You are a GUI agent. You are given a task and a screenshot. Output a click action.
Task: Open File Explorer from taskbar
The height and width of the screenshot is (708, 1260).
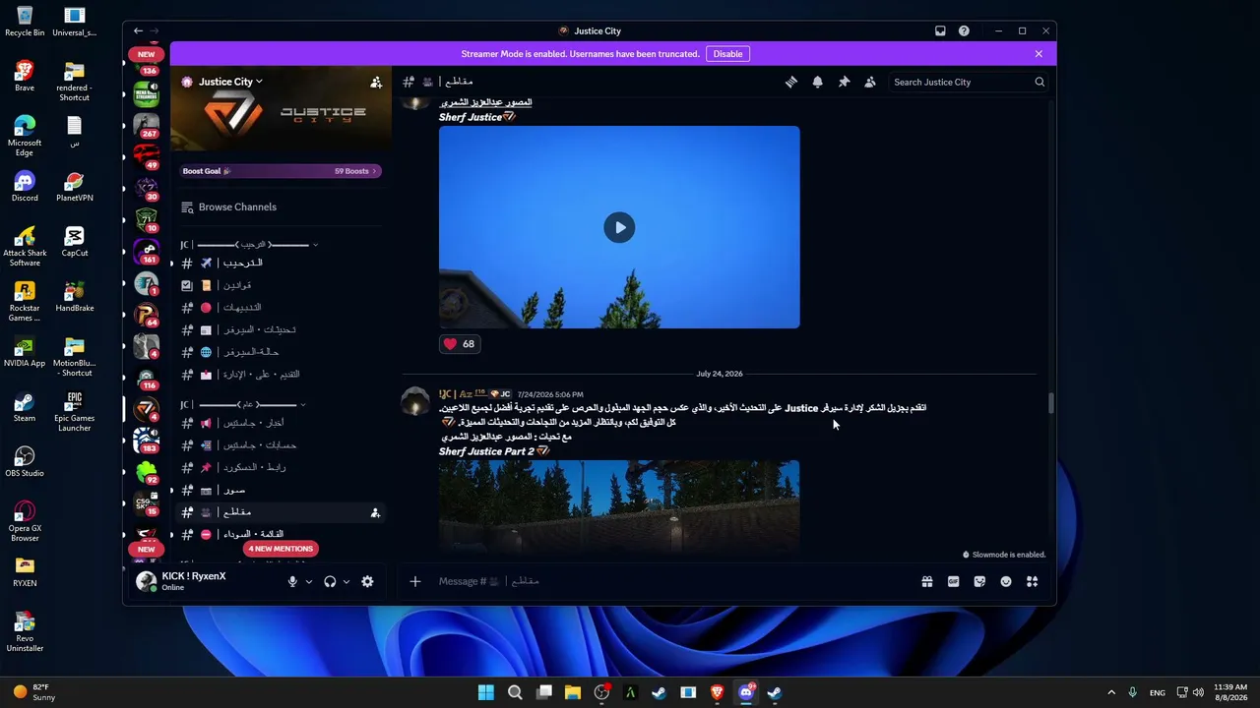point(573,692)
